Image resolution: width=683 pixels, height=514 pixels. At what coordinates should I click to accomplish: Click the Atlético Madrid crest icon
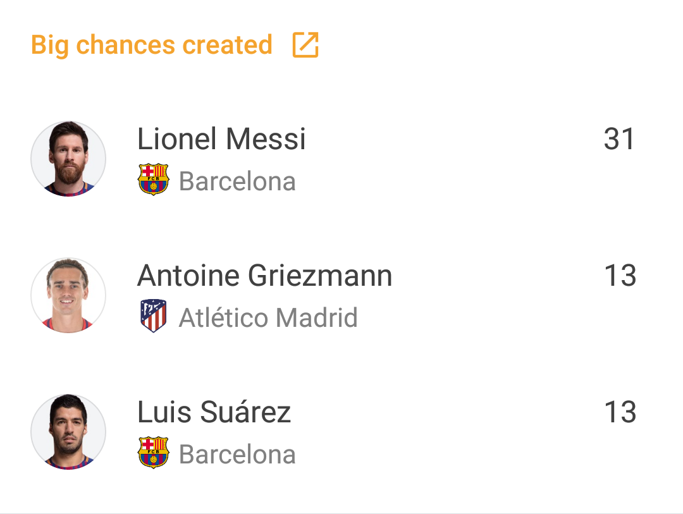click(153, 316)
